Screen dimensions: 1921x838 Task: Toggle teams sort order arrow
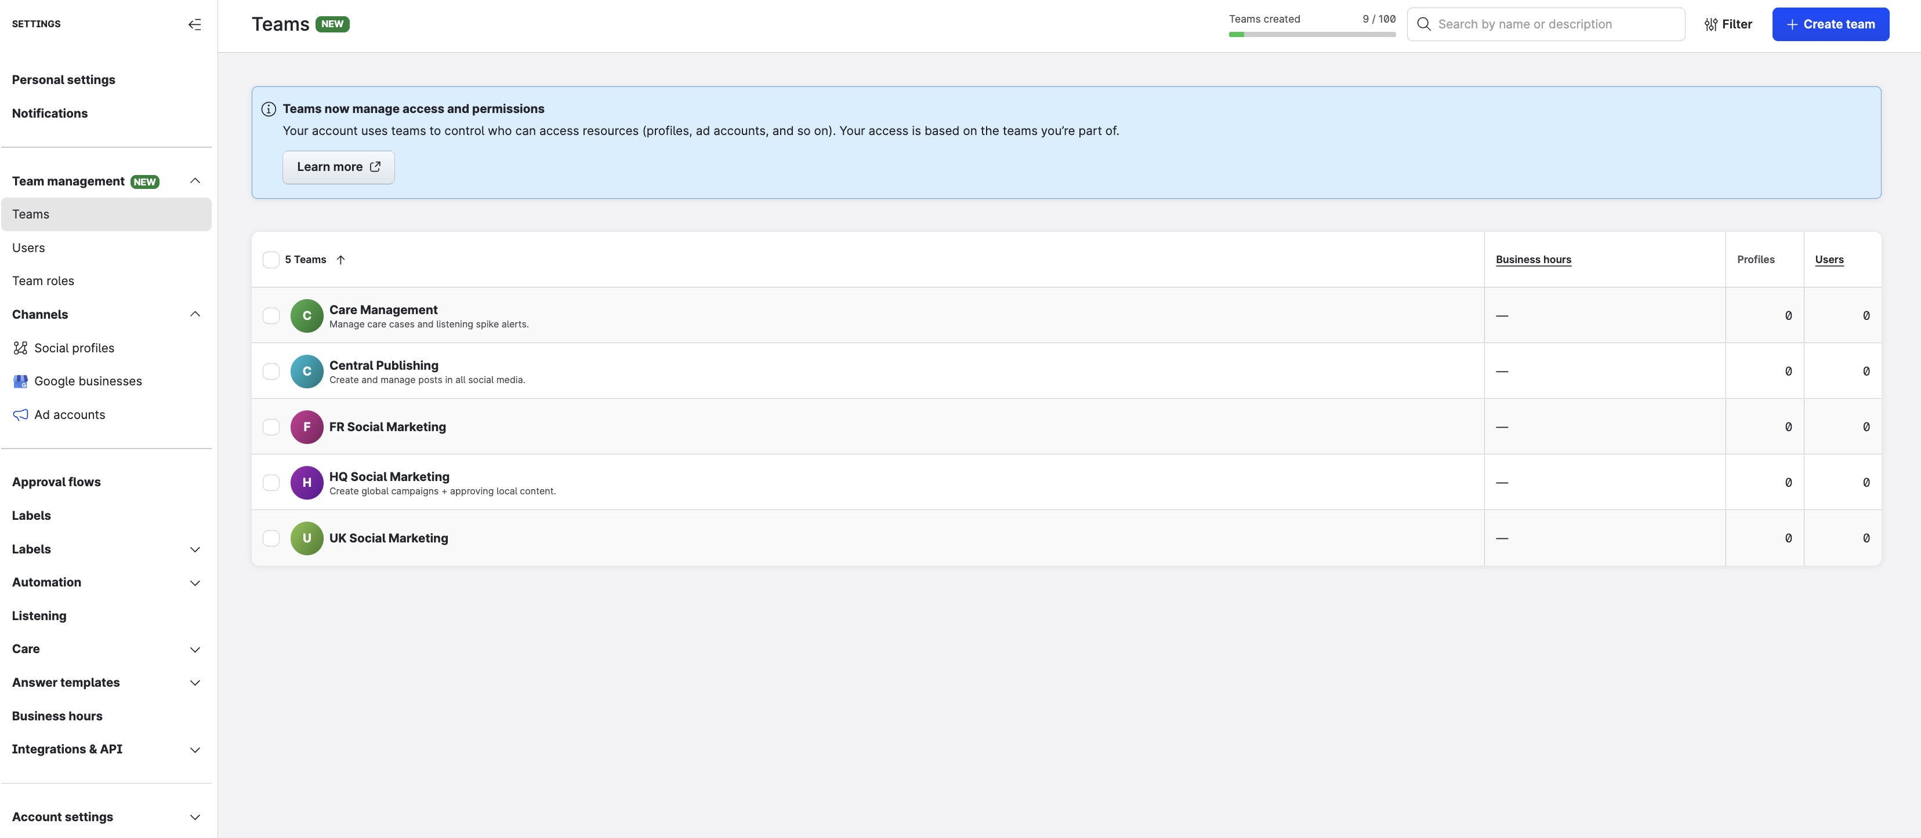341,260
